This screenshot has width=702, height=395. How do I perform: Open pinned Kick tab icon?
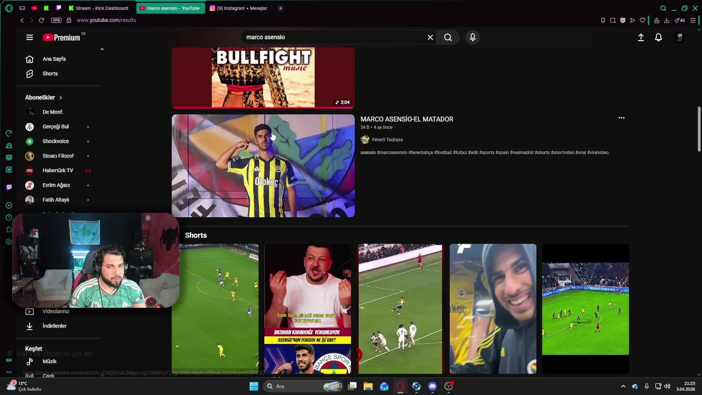tap(46, 8)
